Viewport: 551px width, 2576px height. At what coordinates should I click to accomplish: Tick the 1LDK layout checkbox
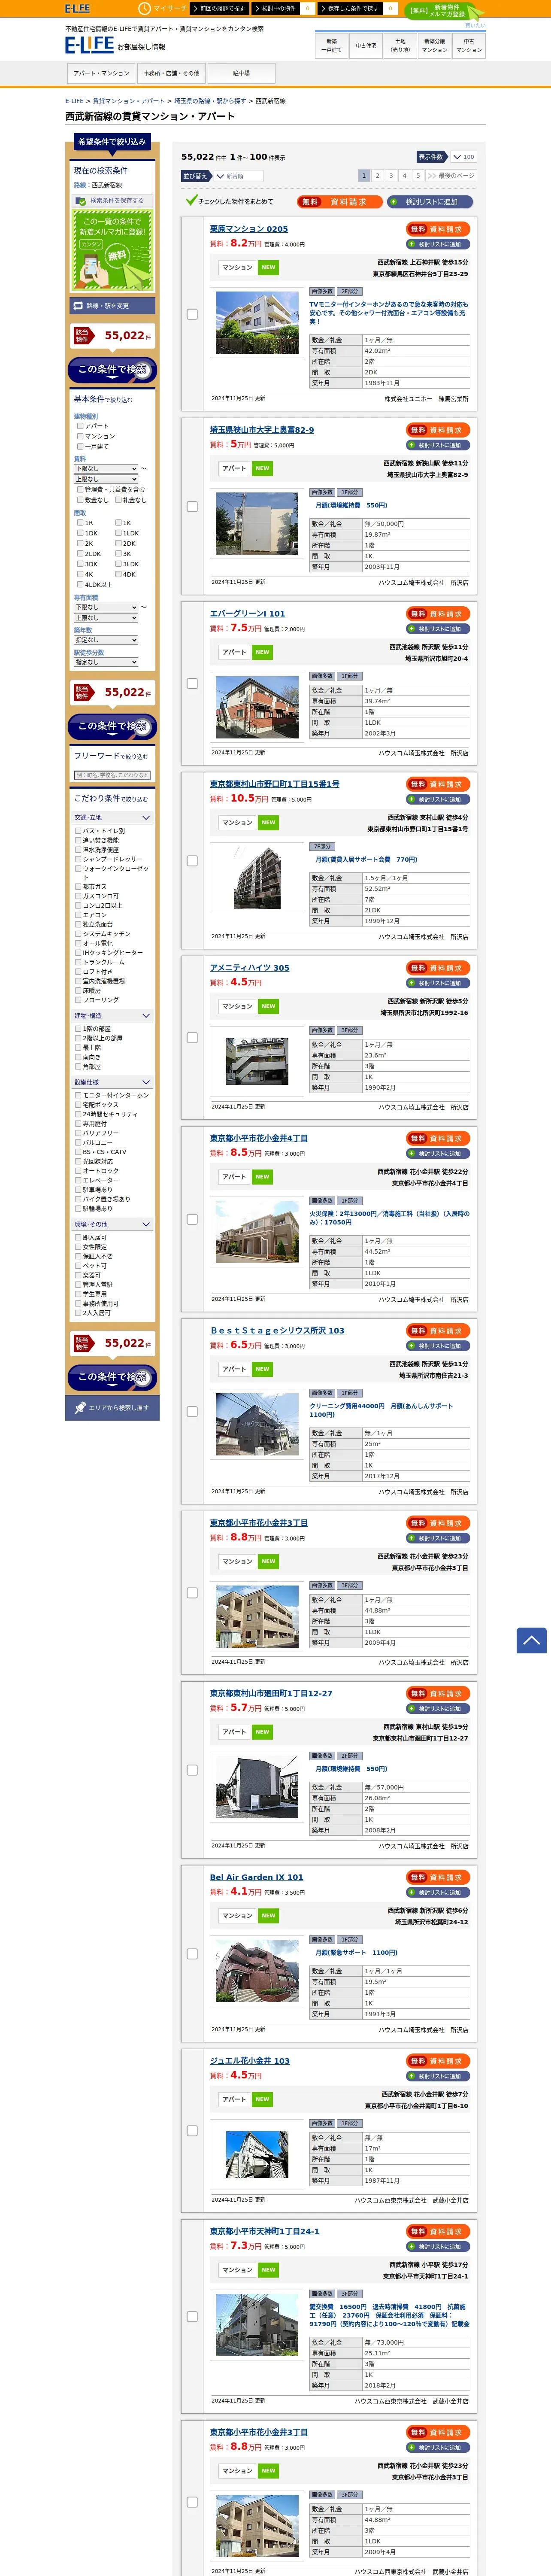118,533
